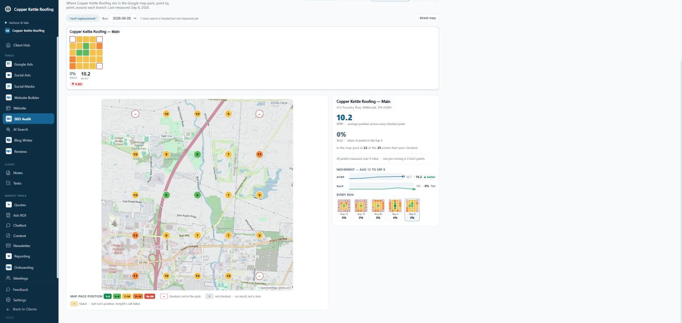The width and height of the screenshot is (682, 323).
Task: Open Client Hub via its house icon
Action: point(8,45)
